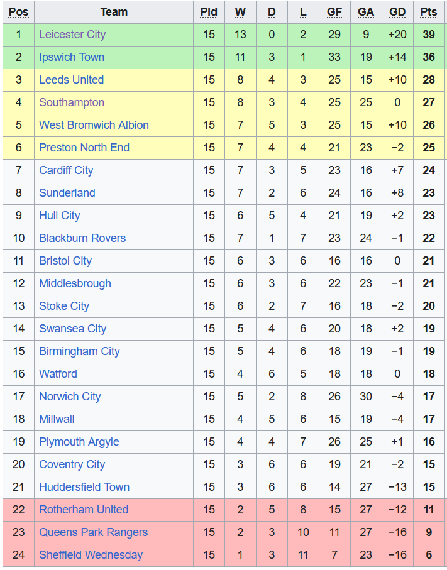Go to the Middlesbrough page

[75, 283]
